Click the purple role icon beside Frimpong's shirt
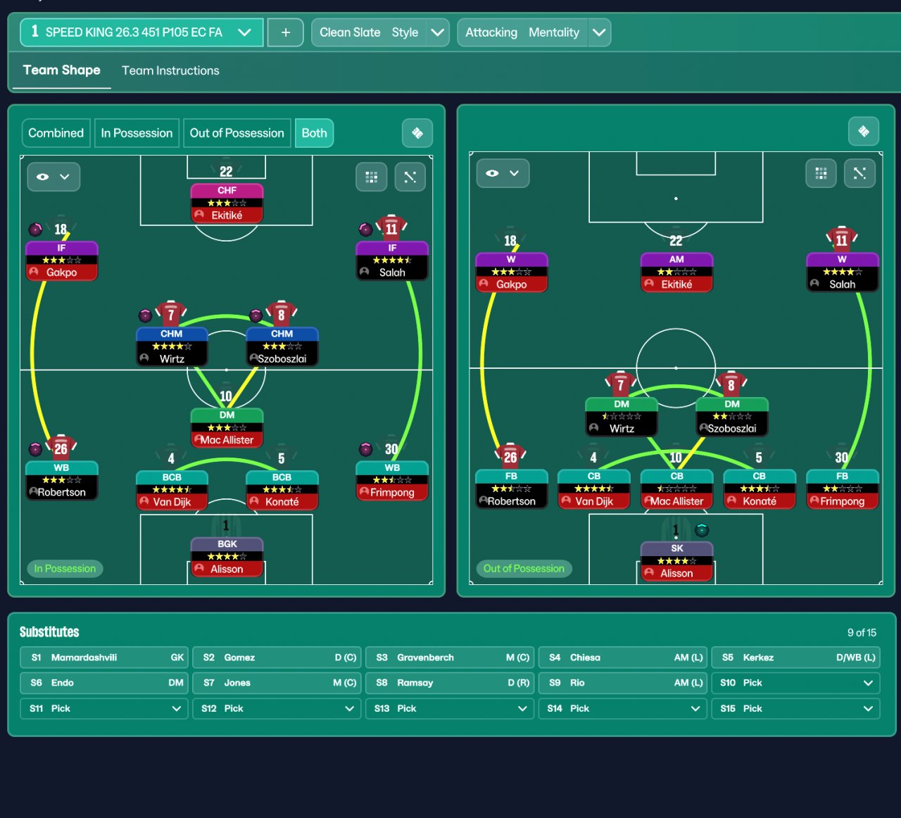901x818 pixels. click(x=365, y=449)
